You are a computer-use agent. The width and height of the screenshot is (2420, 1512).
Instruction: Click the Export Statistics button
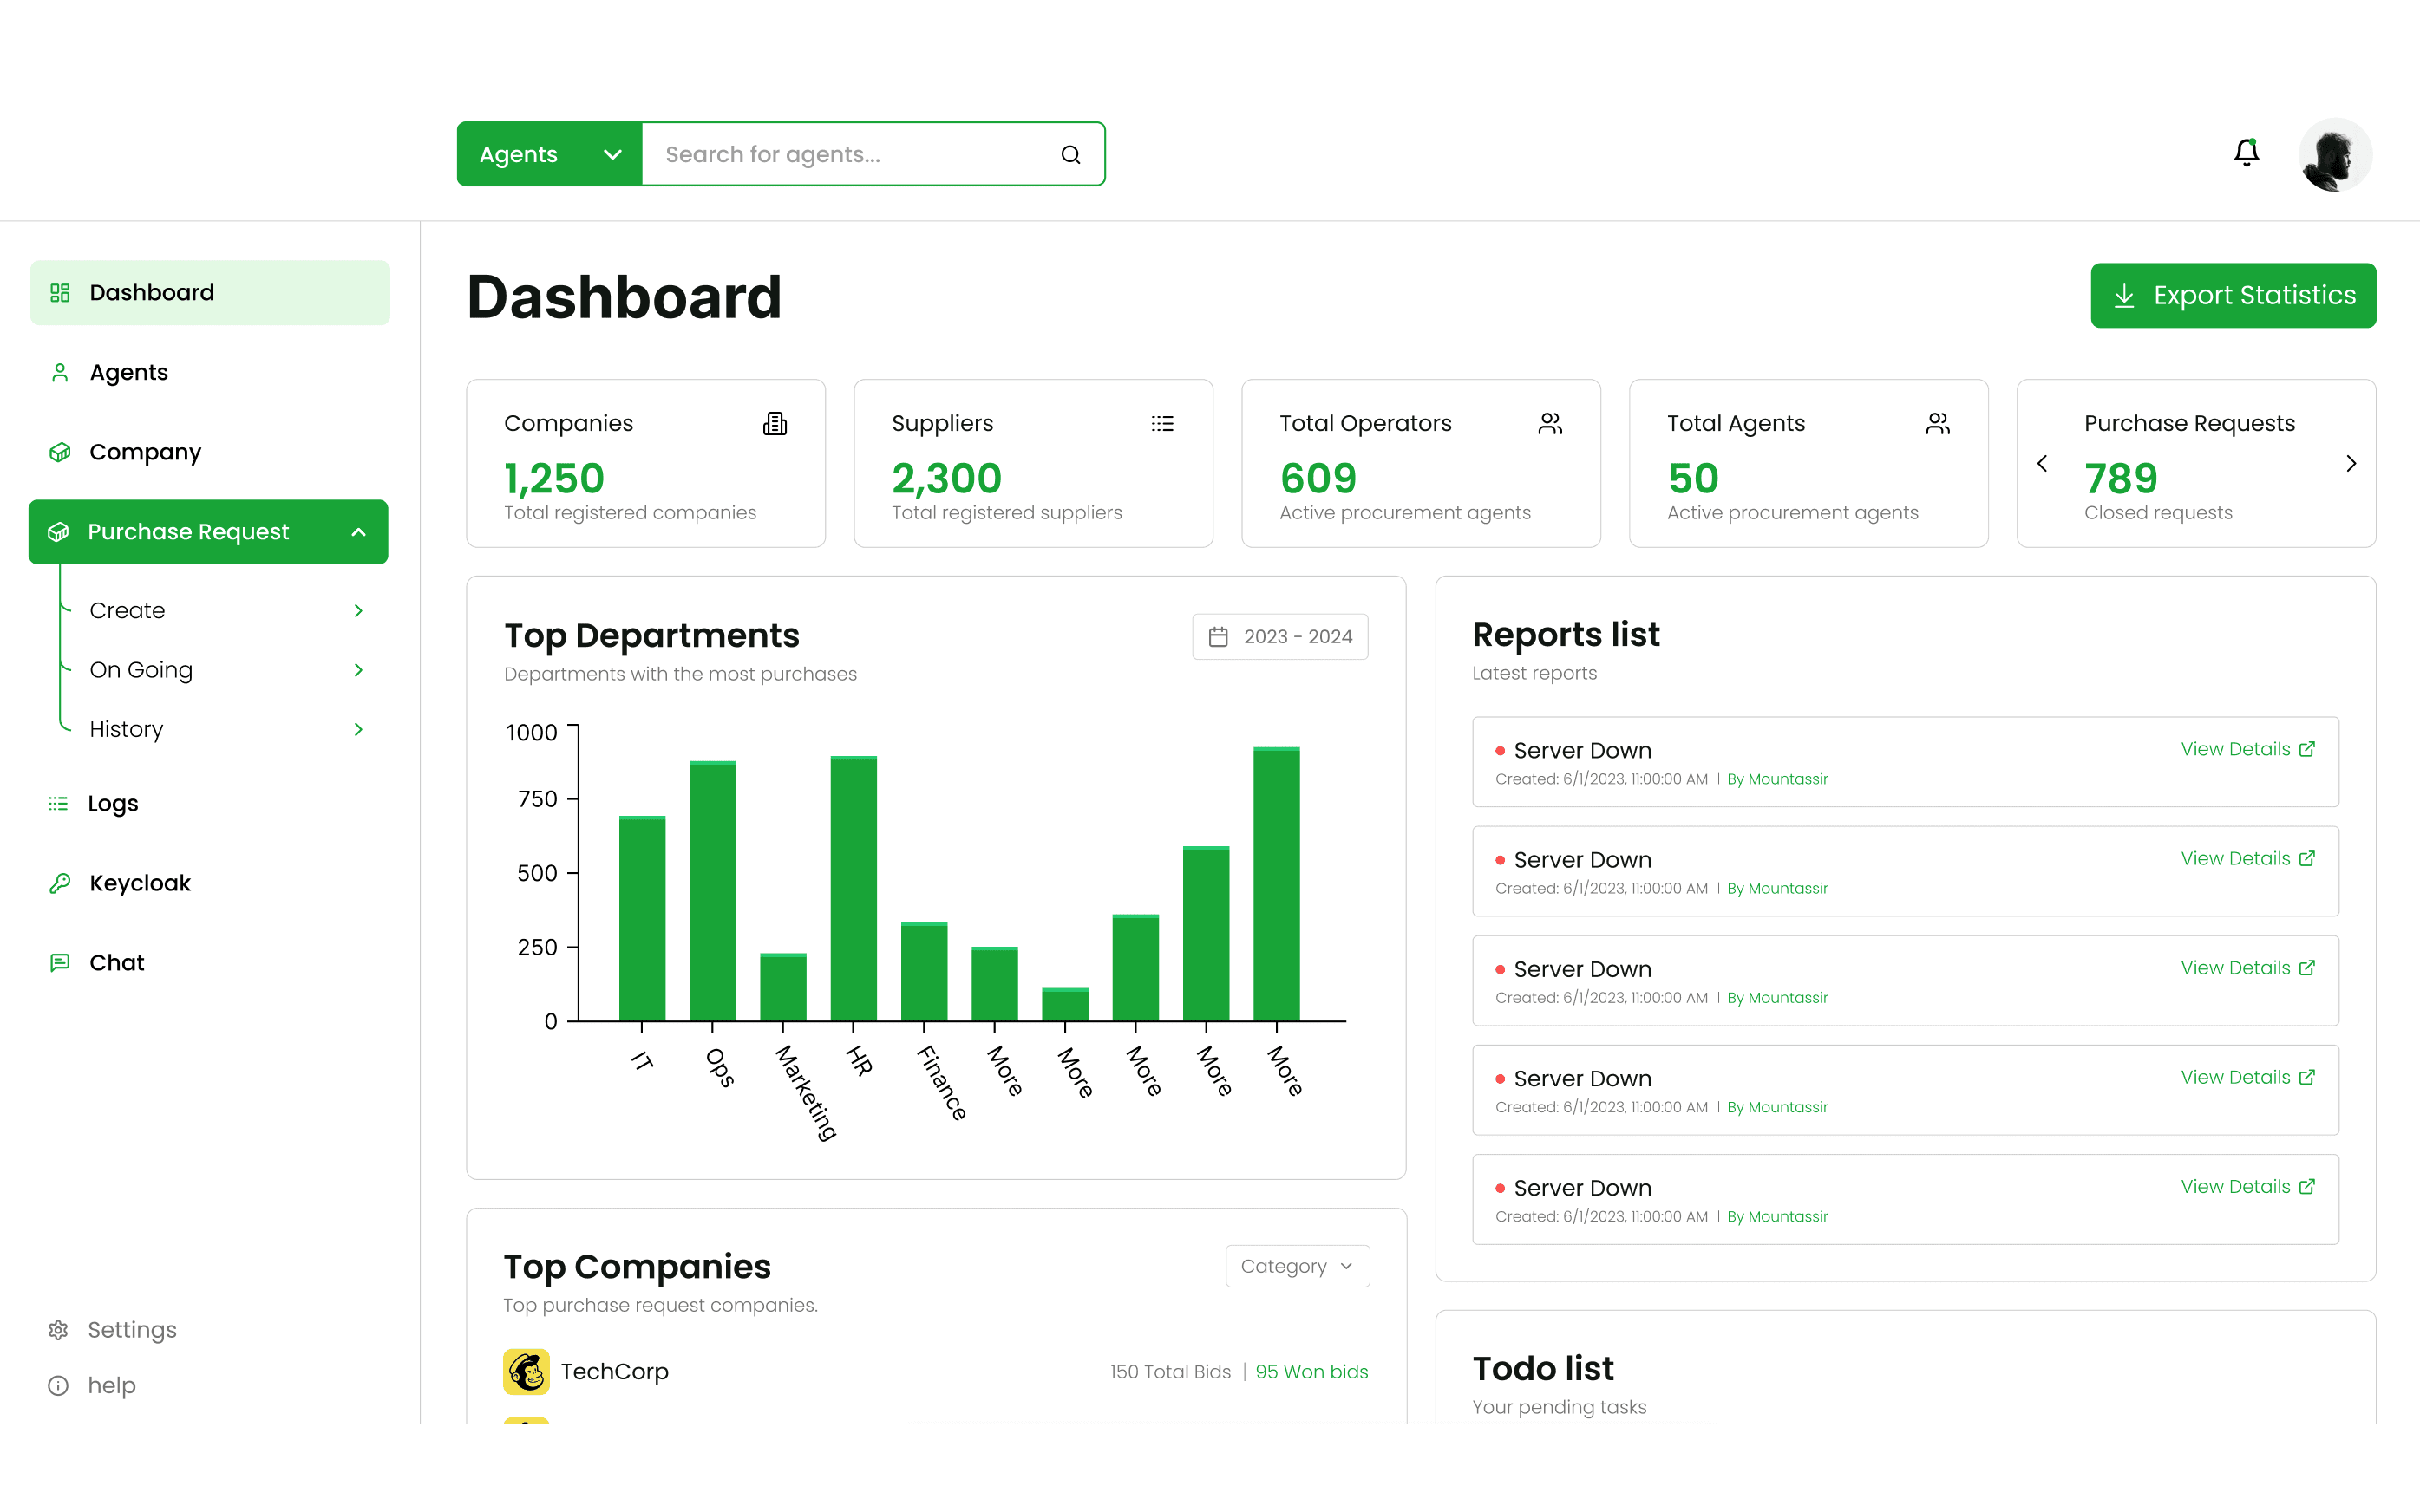pos(2232,296)
